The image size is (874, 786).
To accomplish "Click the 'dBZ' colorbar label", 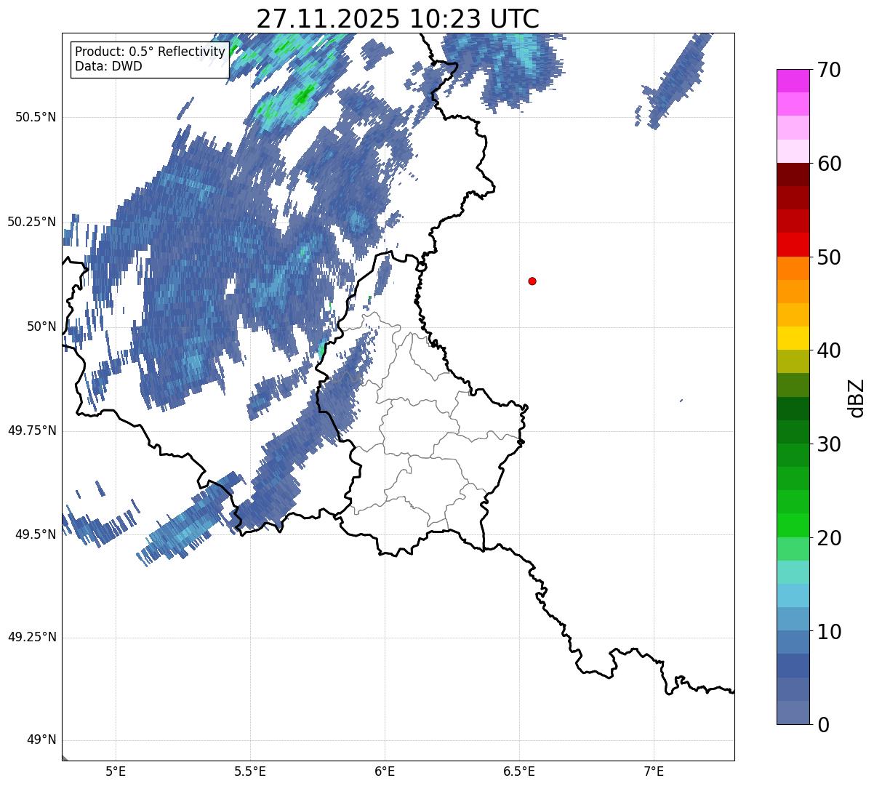I will [x=857, y=398].
